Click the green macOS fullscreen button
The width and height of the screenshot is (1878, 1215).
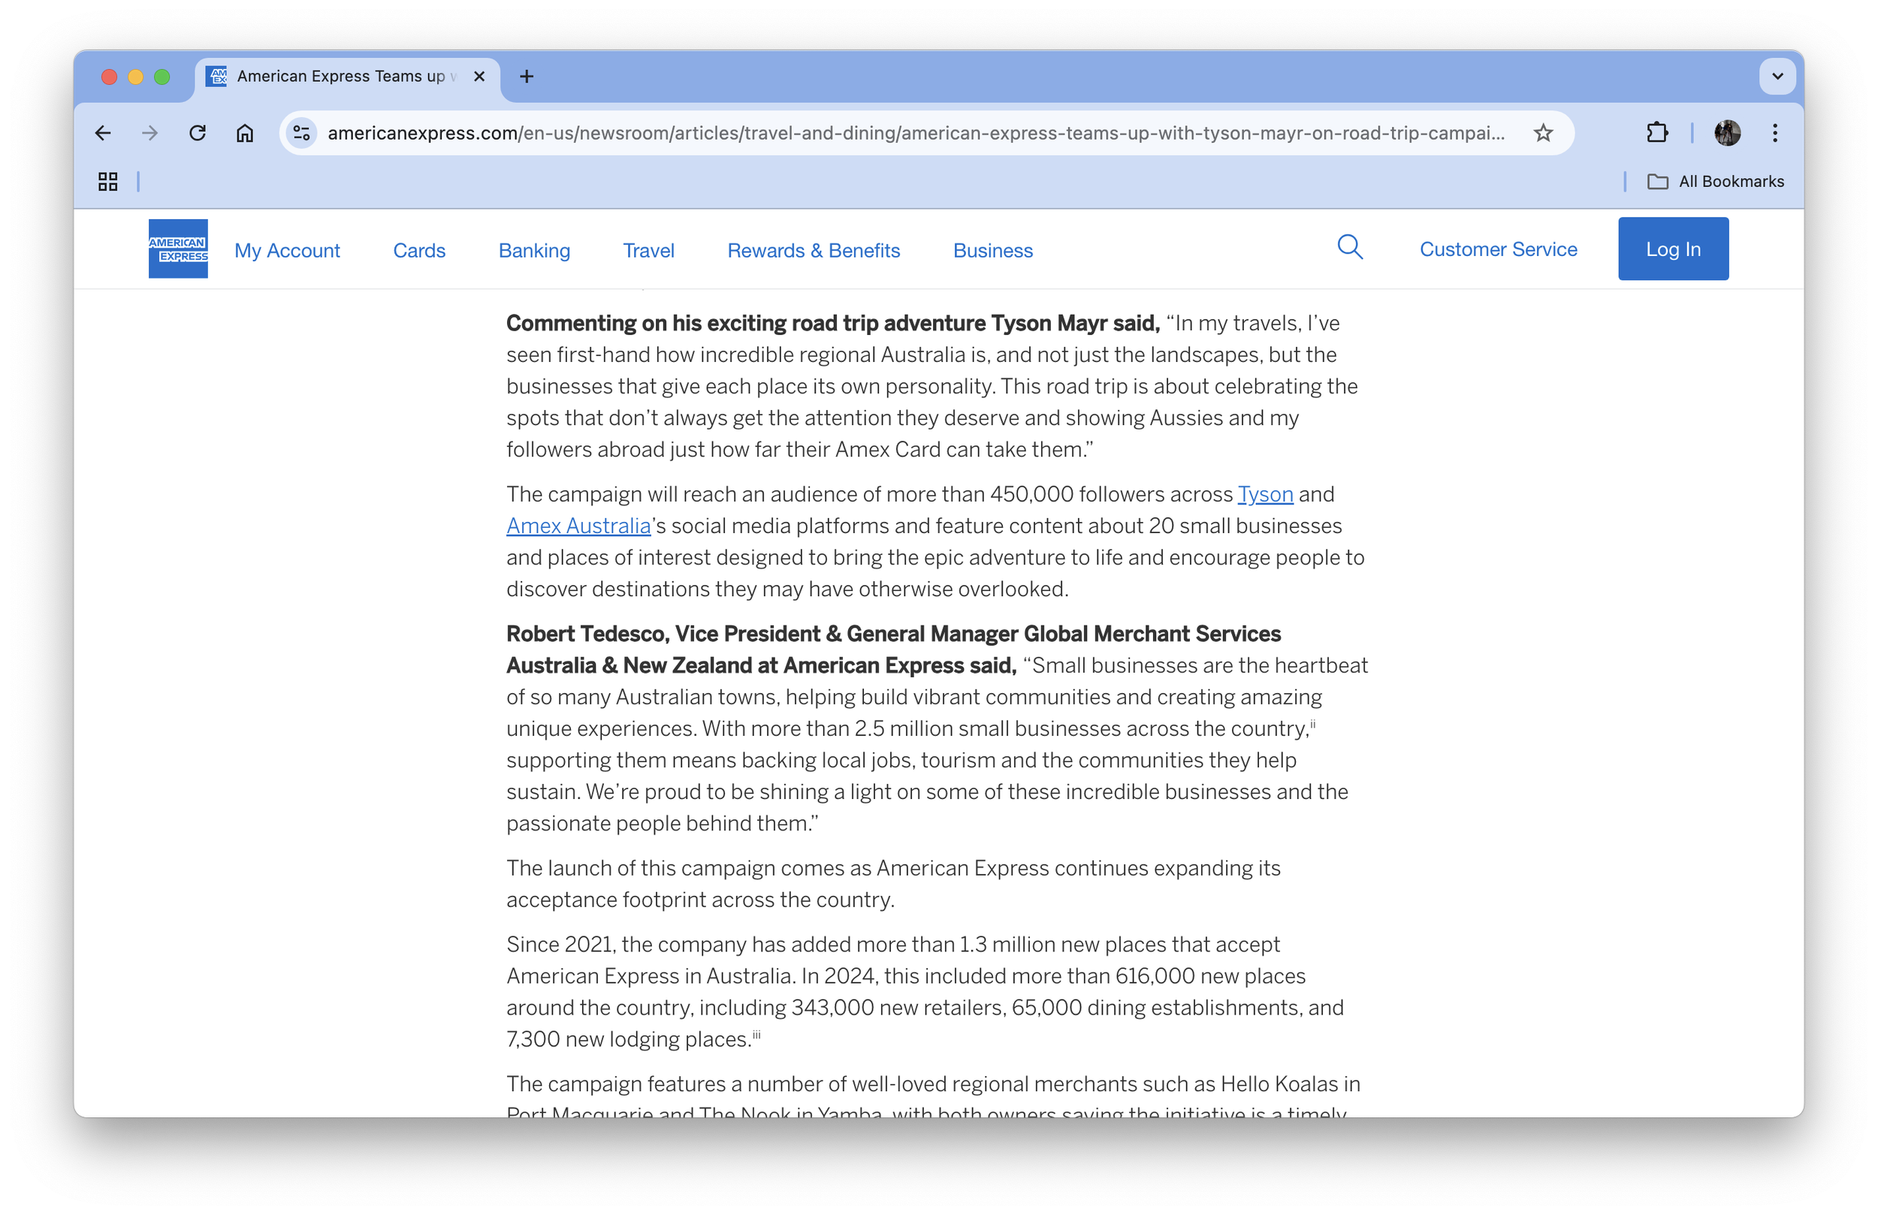pyautogui.click(x=162, y=76)
